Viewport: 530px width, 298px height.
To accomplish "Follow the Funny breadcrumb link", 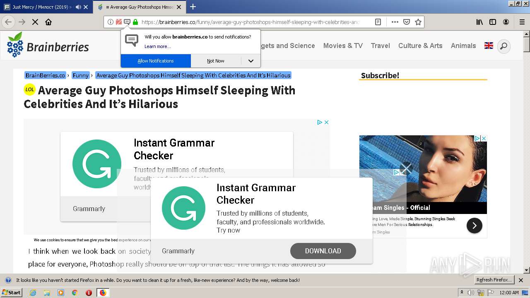I will (x=81, y=75).
